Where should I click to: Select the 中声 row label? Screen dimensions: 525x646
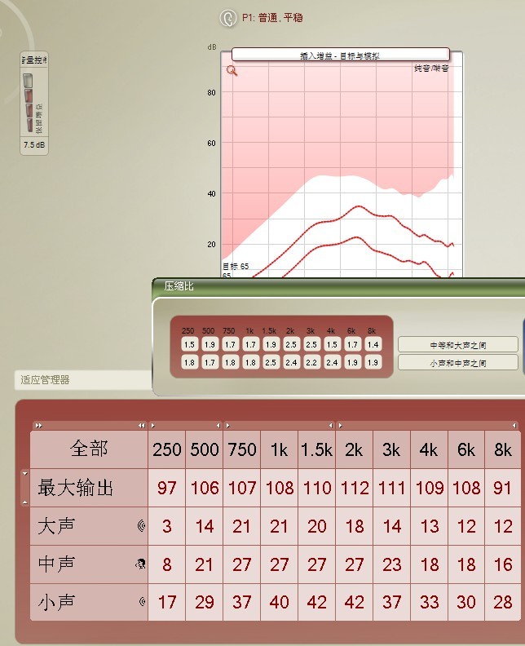tap(89, 564)
